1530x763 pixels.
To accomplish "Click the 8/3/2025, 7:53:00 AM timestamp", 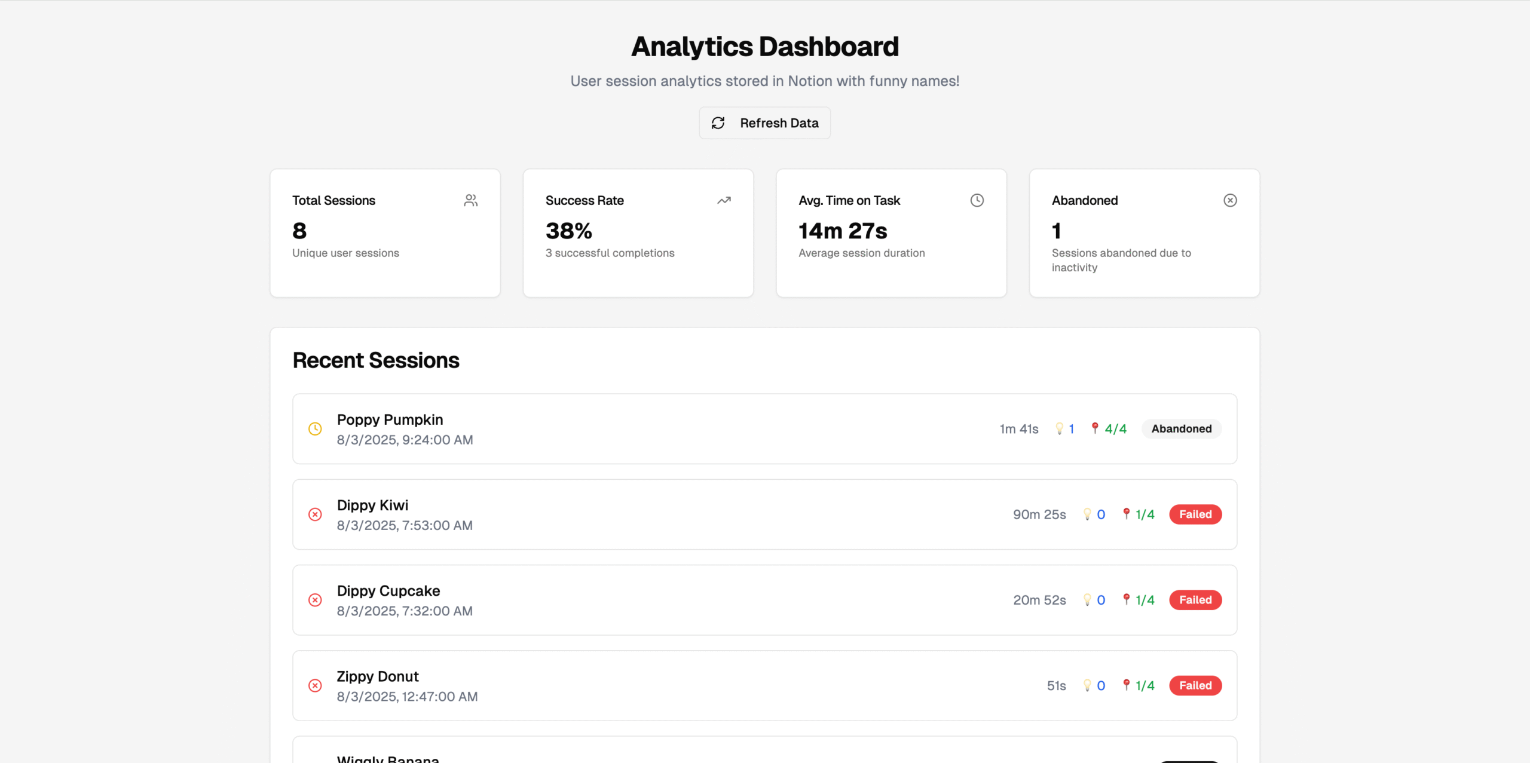I will (405, 525).
